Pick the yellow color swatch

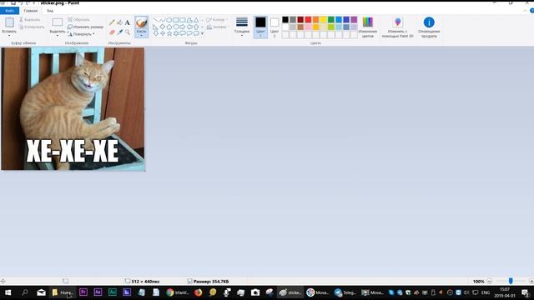click(324, 20)
